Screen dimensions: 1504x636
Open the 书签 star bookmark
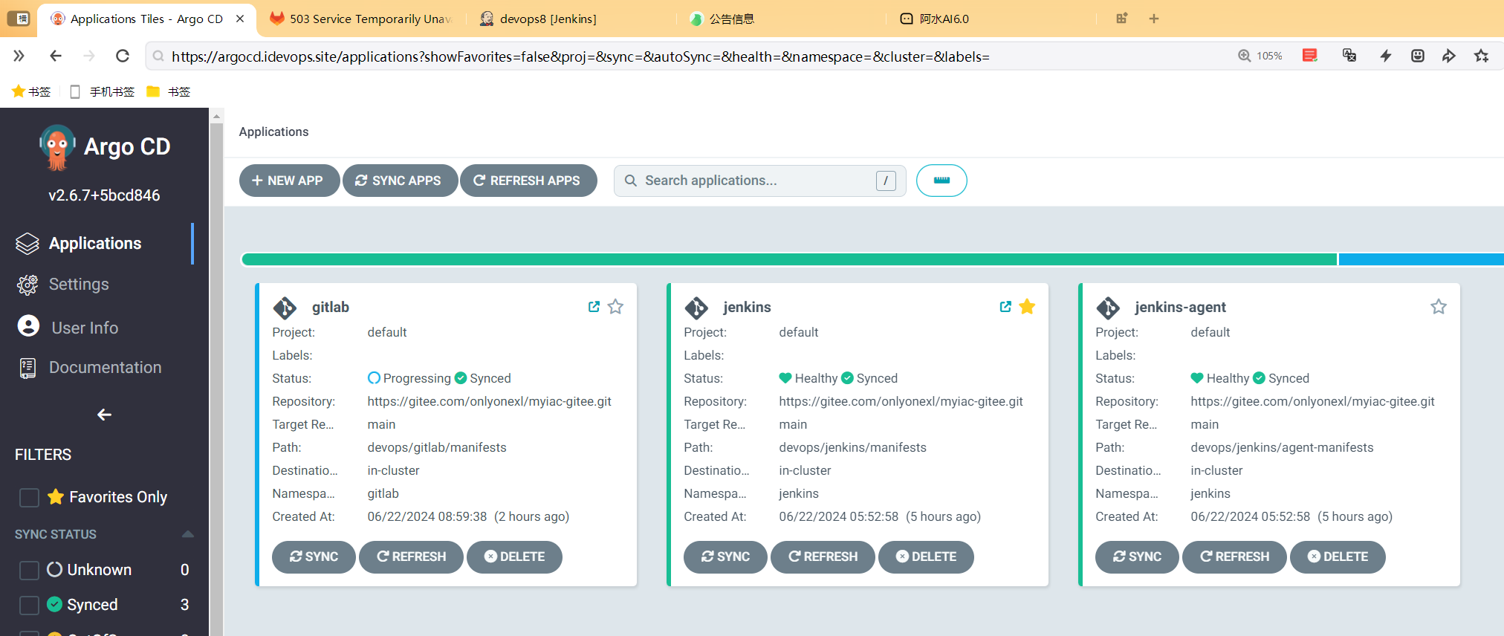pos(31,91)
